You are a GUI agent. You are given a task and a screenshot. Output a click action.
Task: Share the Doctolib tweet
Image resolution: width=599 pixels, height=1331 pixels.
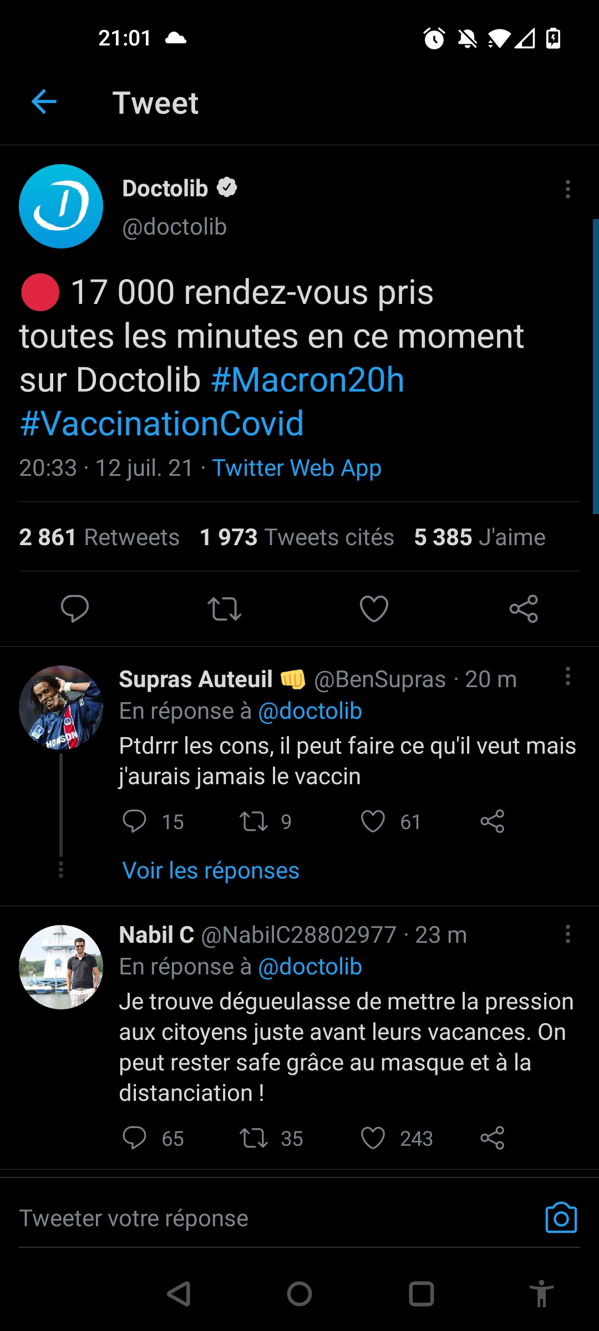pos(524,608)
